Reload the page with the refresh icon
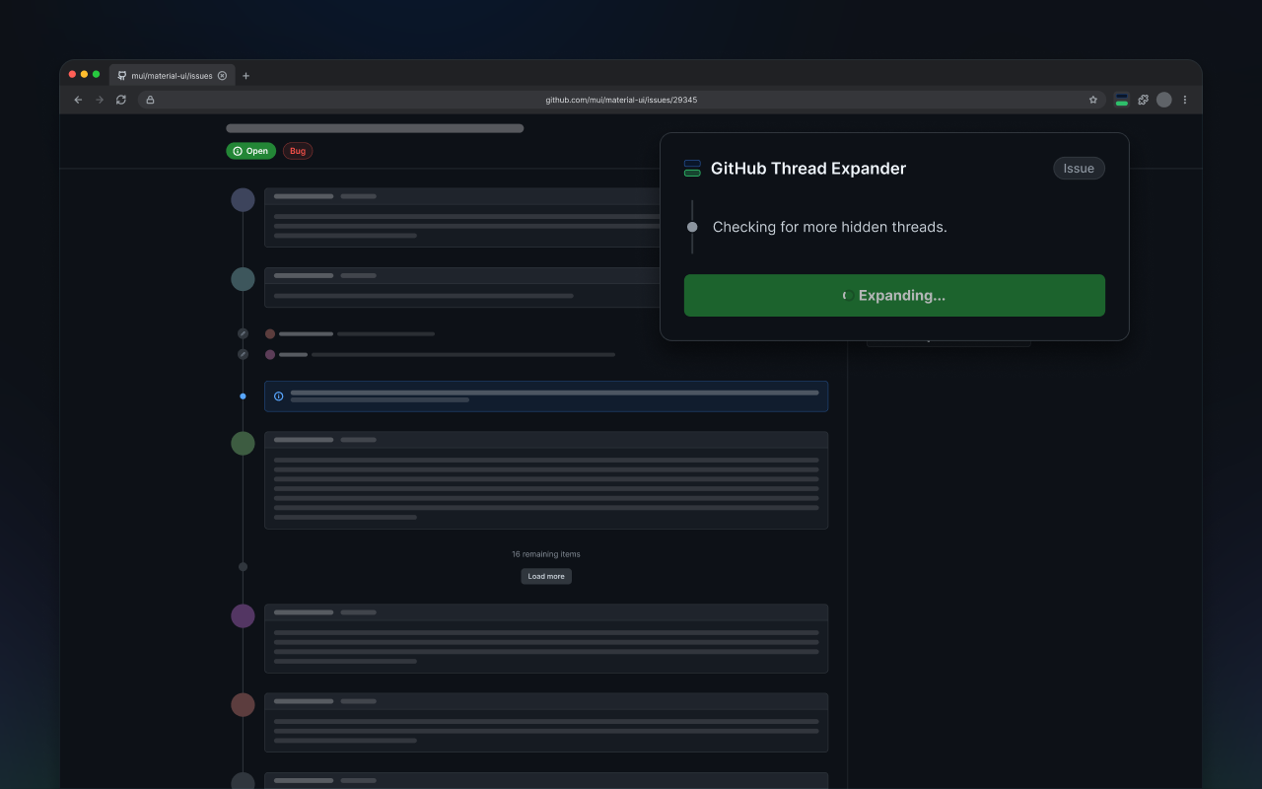 click(x=121, y=100)
